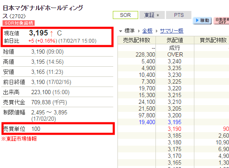Click the 高値 3,195 (14:56) value

tap(47, 62)
